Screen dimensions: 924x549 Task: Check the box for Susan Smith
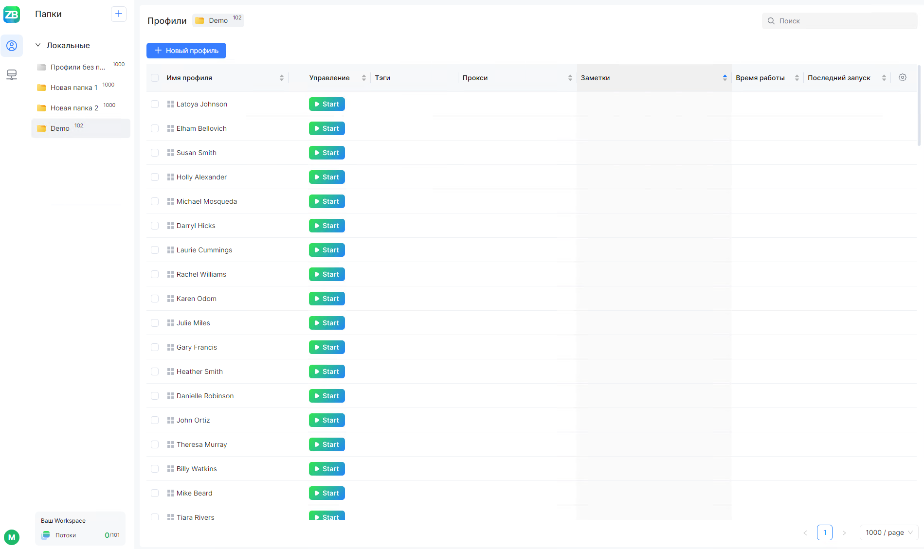tap(155, 153)
